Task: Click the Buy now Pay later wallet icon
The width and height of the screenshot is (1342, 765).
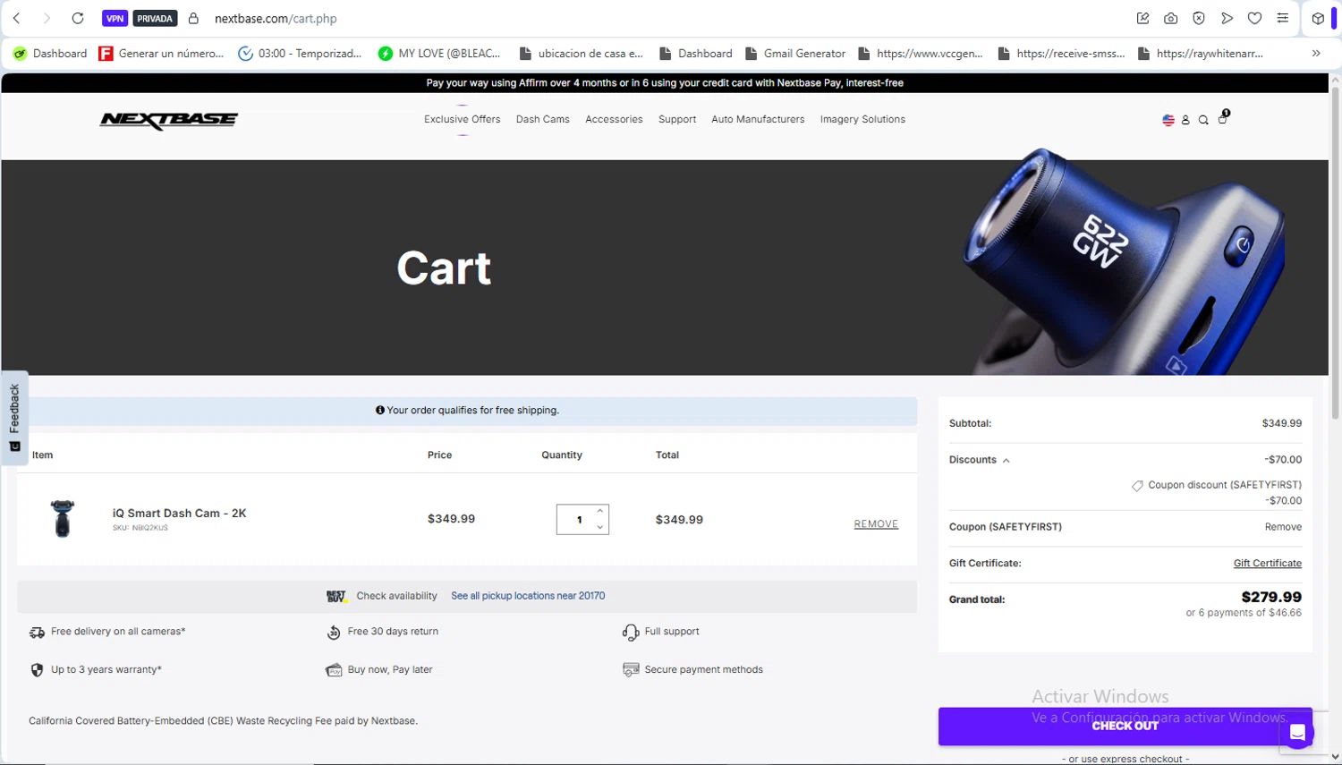Action: pos(334,670)
